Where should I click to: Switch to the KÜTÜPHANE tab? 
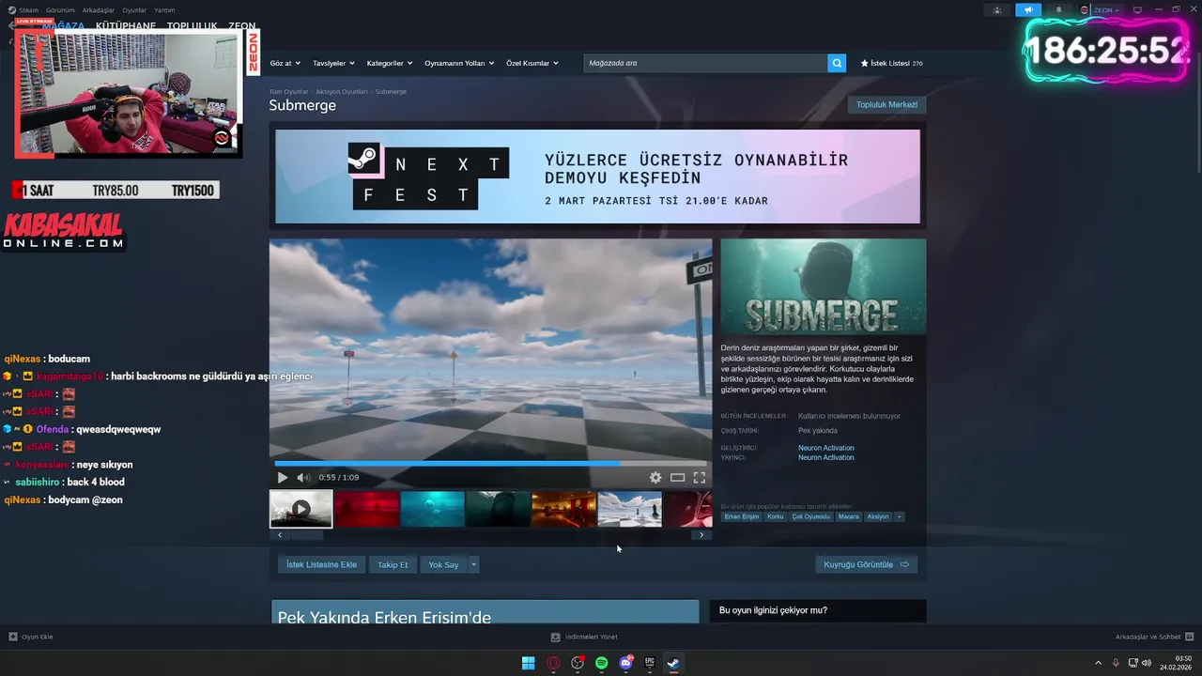pyautogui.click(x=126, y=26)
